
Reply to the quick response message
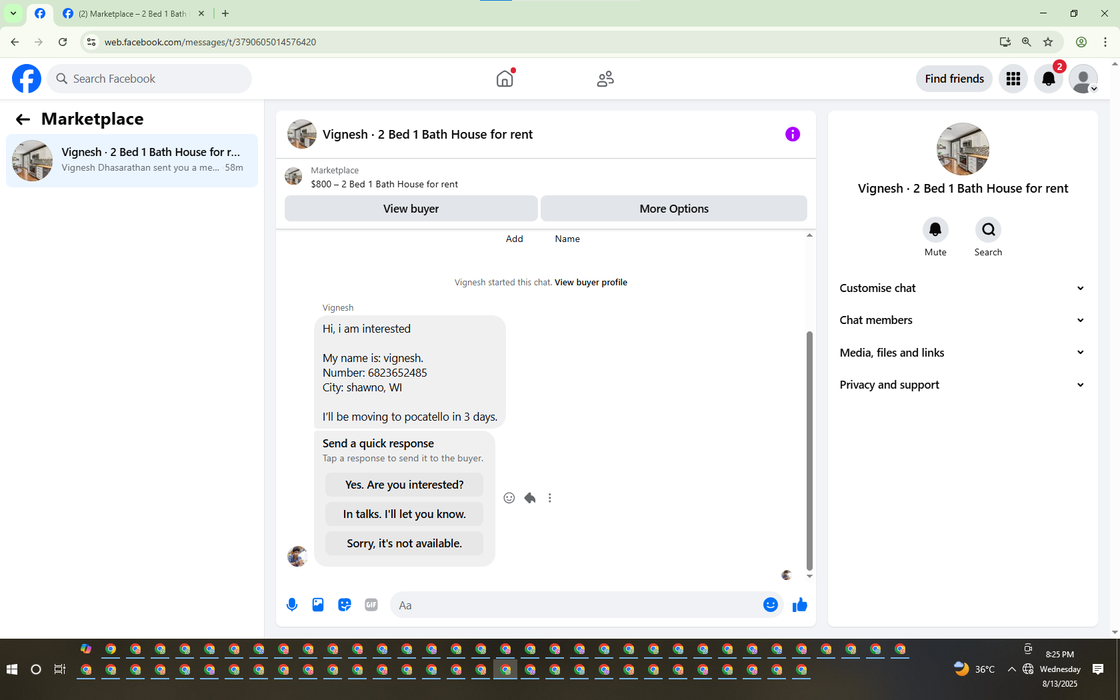[x=530, y=498]
